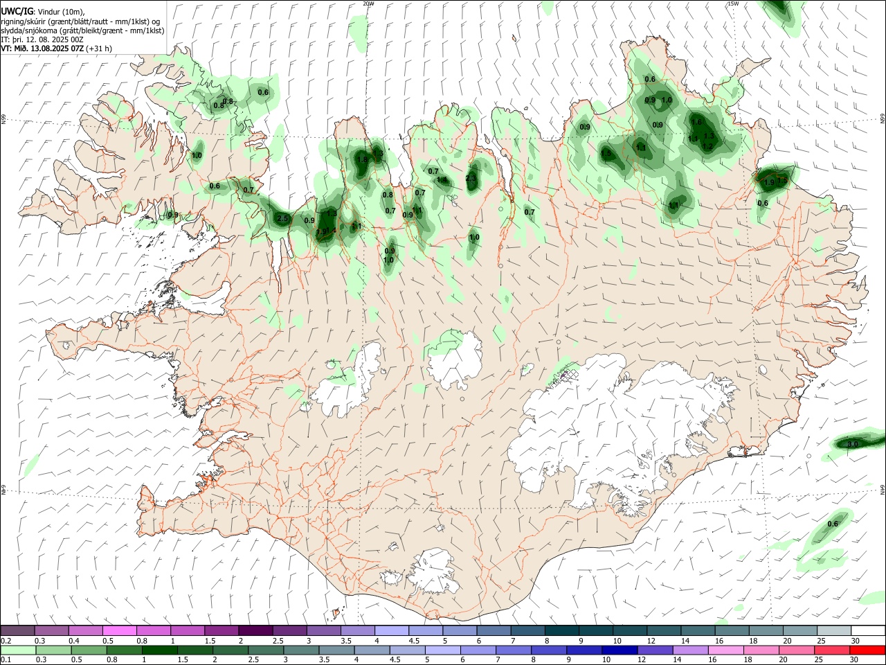Select the lower-row pink swatch labeled 18
Viewport: 886px width, 665px height.
[x=761, y=650]
